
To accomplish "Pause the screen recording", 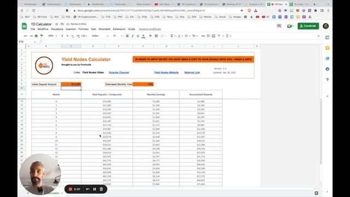I will pos(95,189).
